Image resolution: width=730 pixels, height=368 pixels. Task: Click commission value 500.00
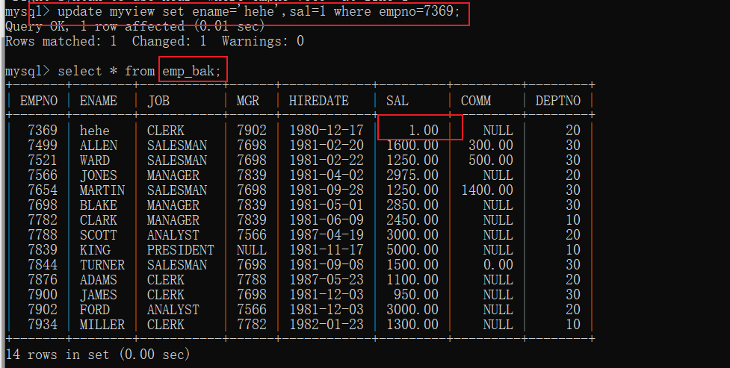click(x=491, y=160)
